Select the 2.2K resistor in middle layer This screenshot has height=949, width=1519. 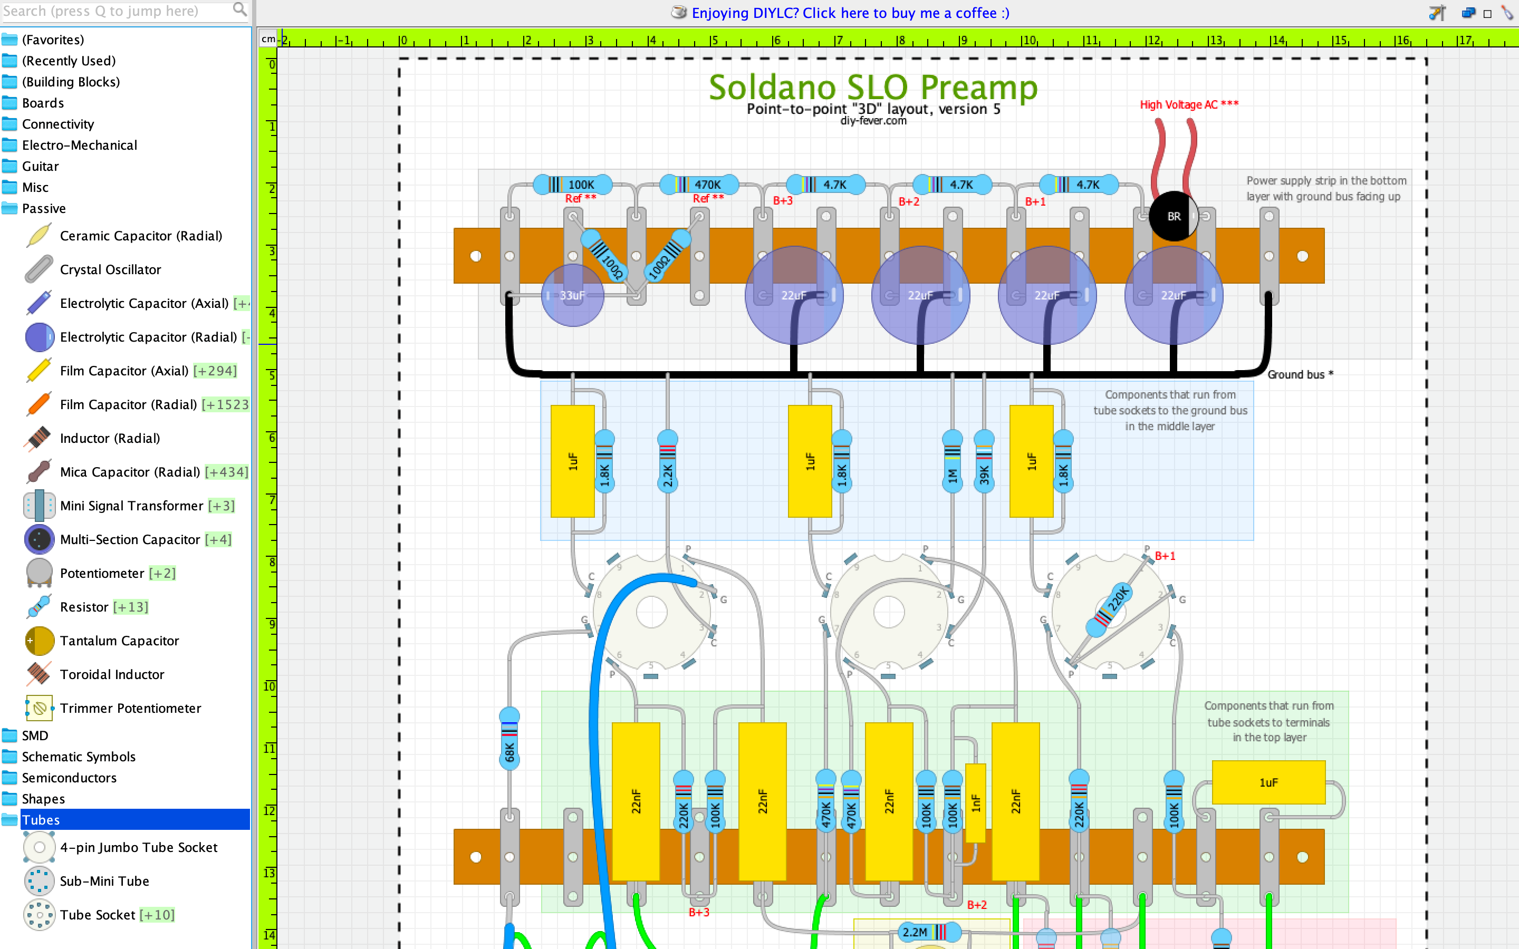[x=667, y=461]
